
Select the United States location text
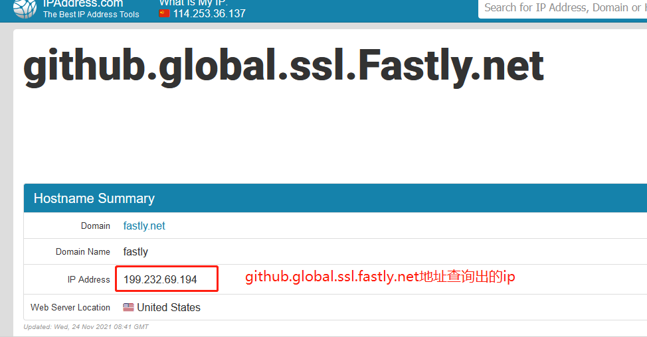click(x=168, y=307)
